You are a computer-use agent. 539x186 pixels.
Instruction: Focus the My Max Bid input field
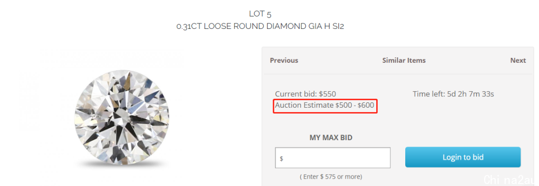point(333,158)
